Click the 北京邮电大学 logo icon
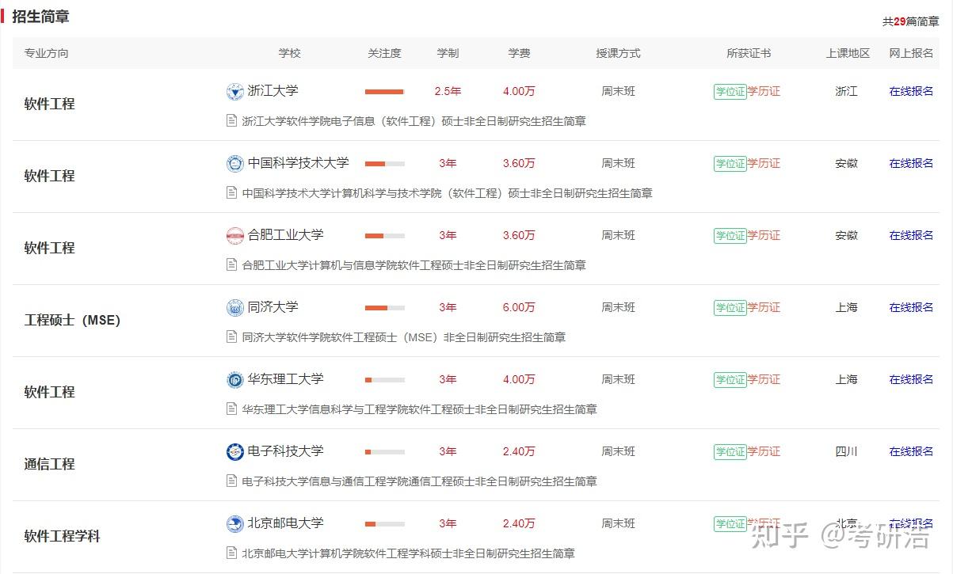 (235, 524)
